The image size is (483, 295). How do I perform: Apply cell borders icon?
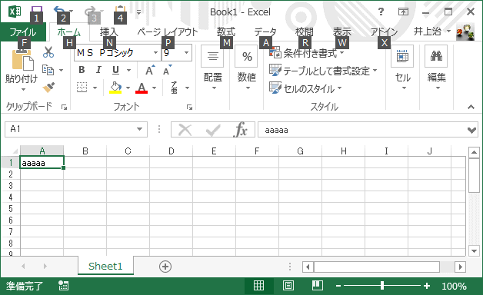(x=82, y=88)
